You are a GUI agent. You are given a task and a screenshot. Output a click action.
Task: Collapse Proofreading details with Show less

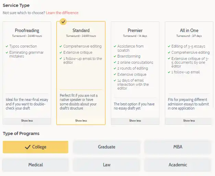coord(27,121)
